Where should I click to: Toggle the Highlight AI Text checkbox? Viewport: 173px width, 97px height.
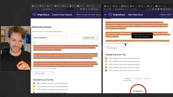point(90,38)
